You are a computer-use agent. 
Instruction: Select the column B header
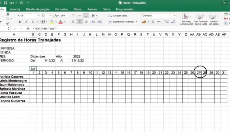pos(33,34)
